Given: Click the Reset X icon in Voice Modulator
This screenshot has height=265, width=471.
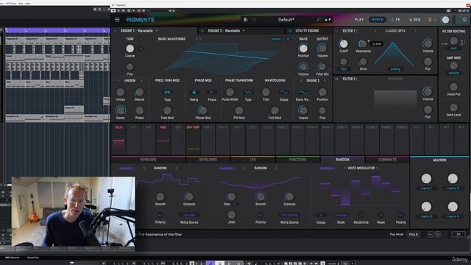Looking at the screenshot, I should click(x=380, y=215).
